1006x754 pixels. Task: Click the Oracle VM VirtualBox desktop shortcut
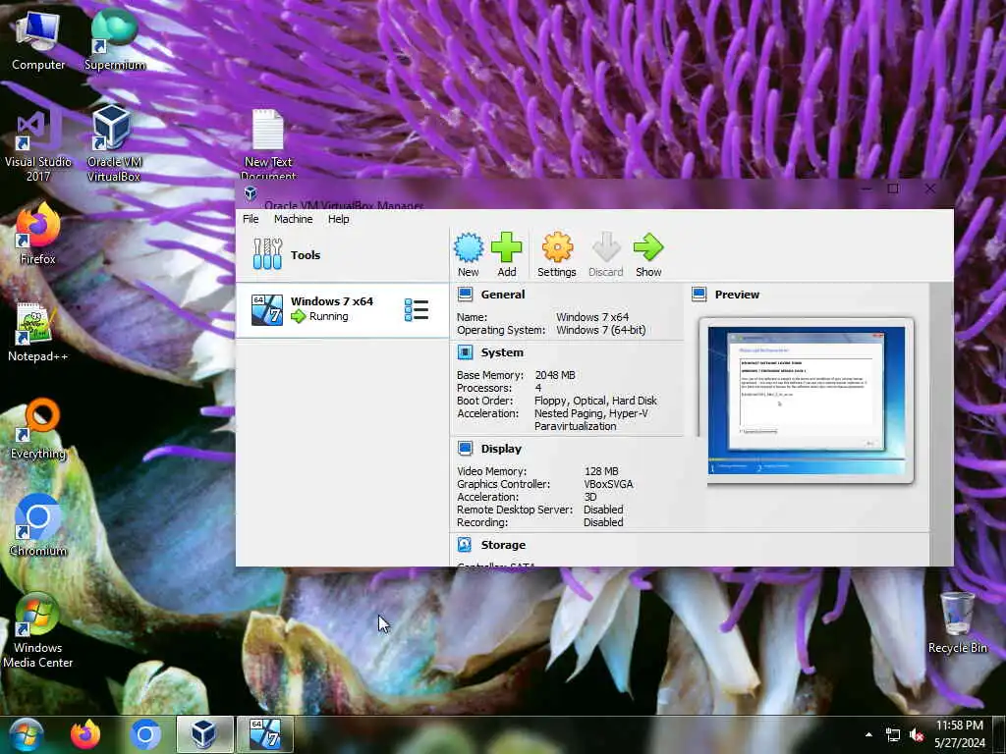pyautogui.click(x=114, y=143)
